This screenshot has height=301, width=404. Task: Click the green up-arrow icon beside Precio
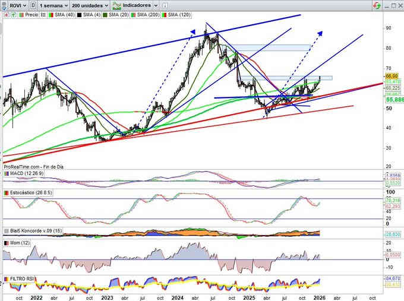[14, 14]
